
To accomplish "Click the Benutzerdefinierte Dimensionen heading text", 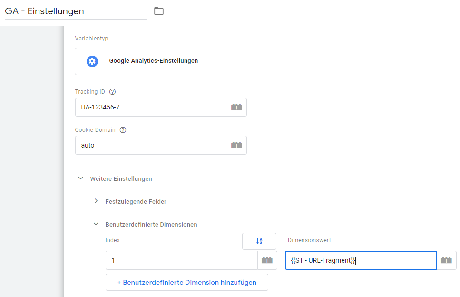I will [x=151, y=225].
